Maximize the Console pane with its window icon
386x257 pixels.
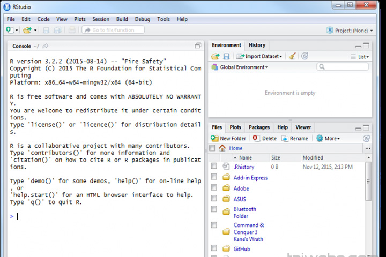pyautogui.click(x=198, y=46)
